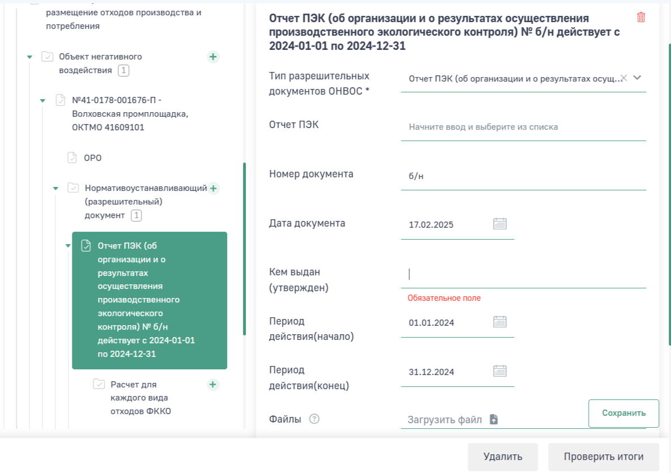Image resolution: width=671 pixels, height=473 pixels.
Task: Open Тип разрешительных документов ОНВОС dropdown
Action: point(638,78)
